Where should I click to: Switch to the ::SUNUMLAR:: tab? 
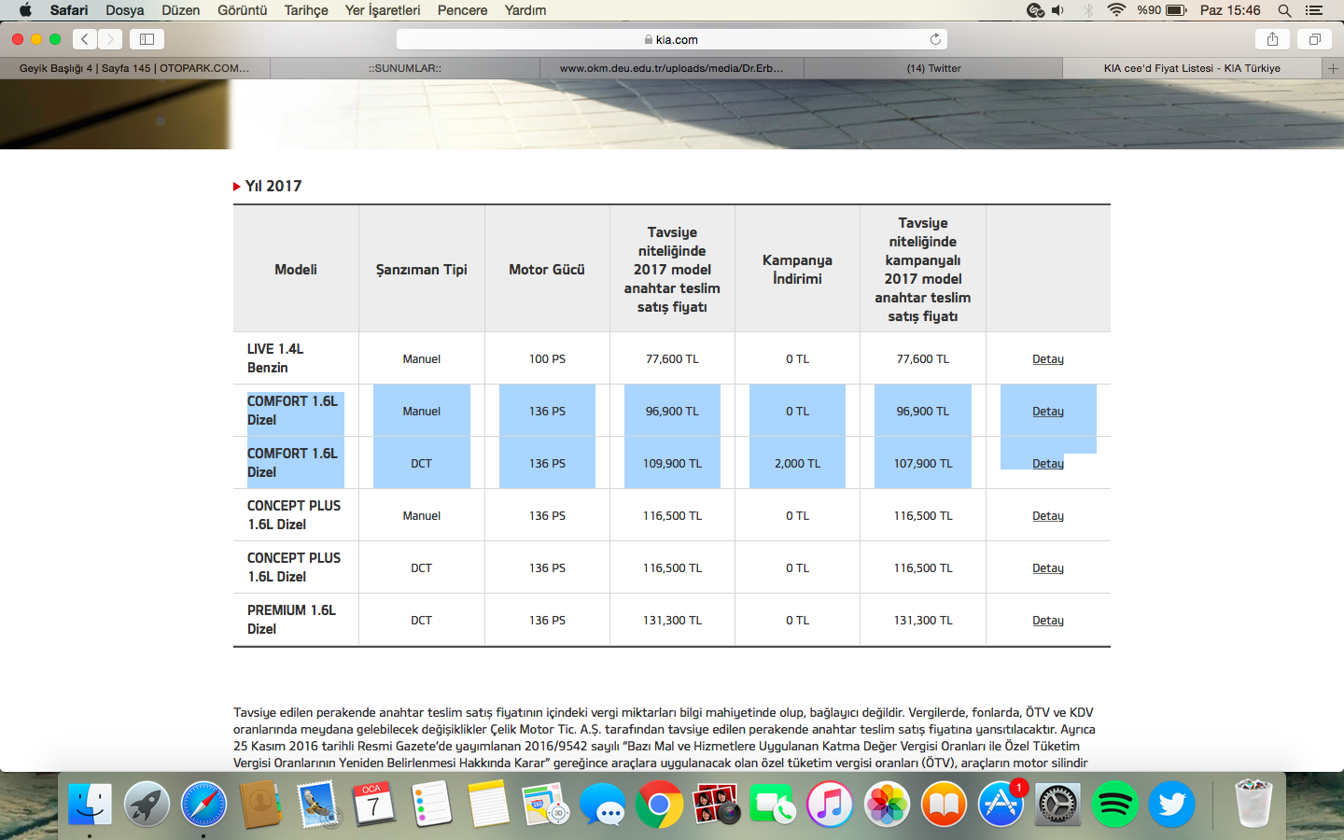click(x=405, y=68)
